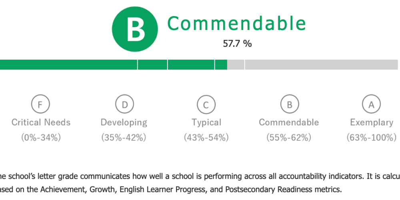Select the D grade circle icon
The height and width of the screenshot is (200, 400).
pyautogui.click(x=124, y=104)
